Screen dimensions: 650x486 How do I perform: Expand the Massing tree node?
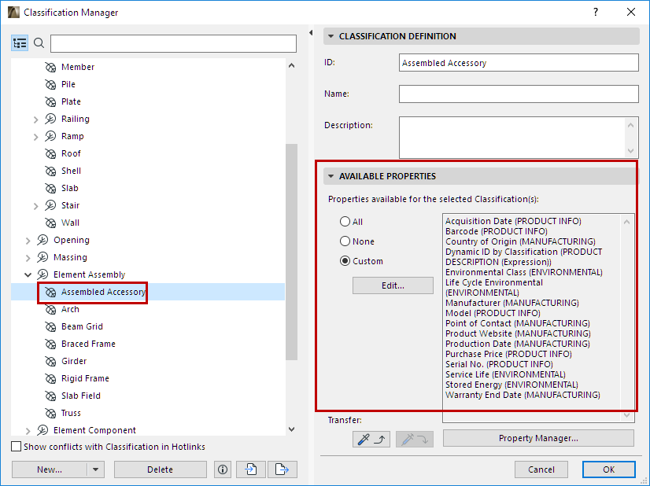pyautogui.click(x=28, y=258)
